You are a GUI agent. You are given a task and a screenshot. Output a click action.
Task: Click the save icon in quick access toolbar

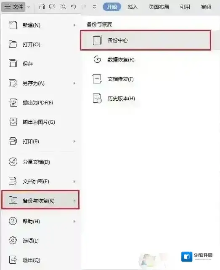tap(42, 7)
